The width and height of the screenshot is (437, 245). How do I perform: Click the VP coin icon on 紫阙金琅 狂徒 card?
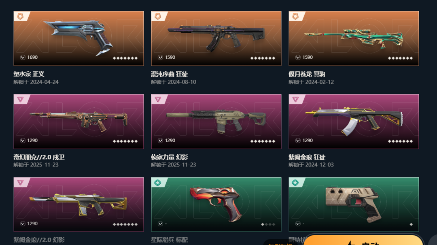point(298,141)
